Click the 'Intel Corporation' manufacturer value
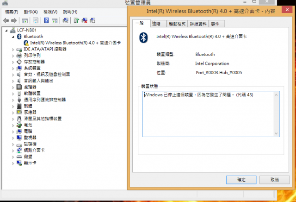This screenshot has height=202, width=296. (212, 63)
